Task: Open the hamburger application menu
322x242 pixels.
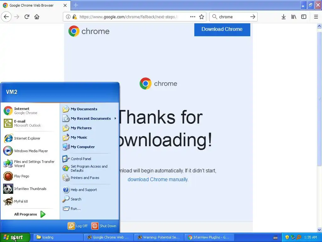Action: tap(316, 17)
